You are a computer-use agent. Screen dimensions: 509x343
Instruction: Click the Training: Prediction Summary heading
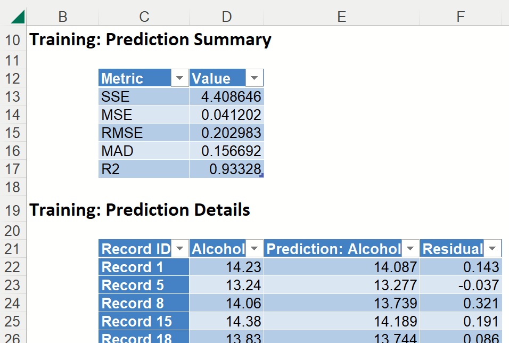coord(150,40)
